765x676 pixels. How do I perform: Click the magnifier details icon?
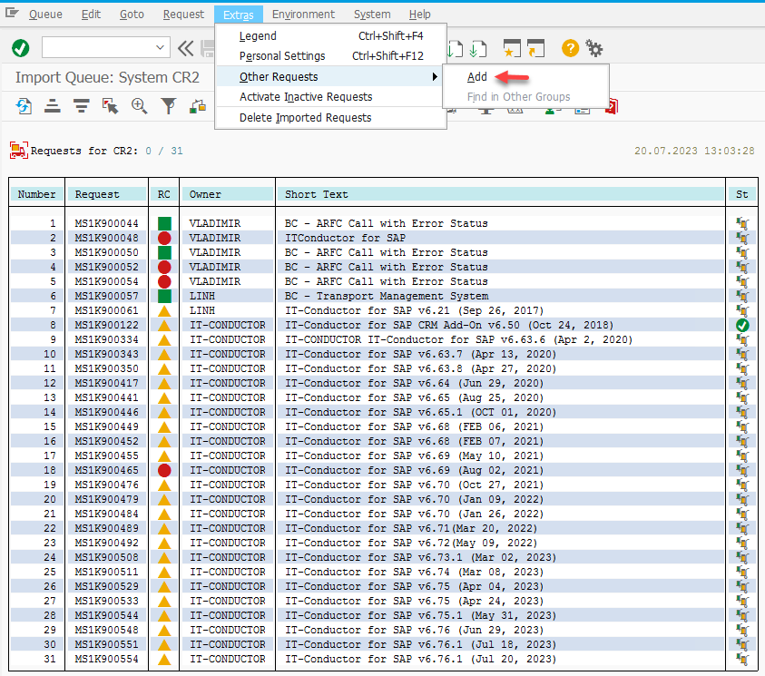coord(139,106)
